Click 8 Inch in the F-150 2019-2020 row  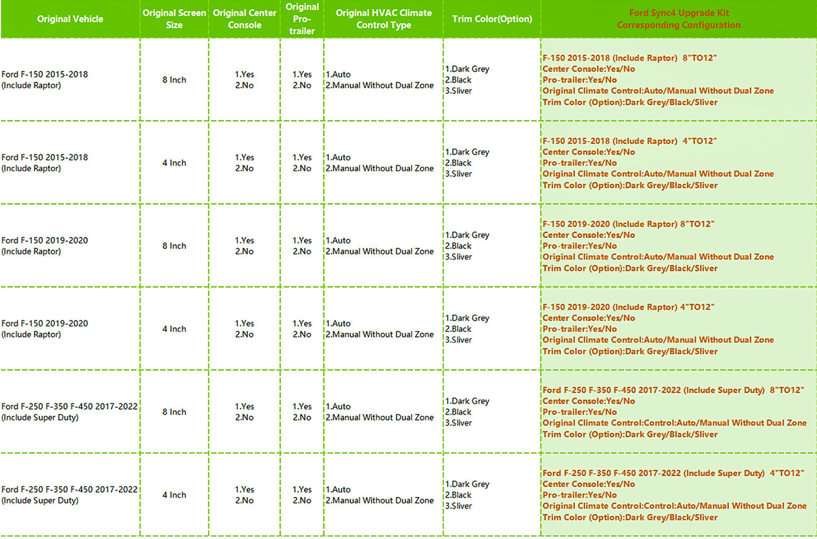(x=174, y=246)
